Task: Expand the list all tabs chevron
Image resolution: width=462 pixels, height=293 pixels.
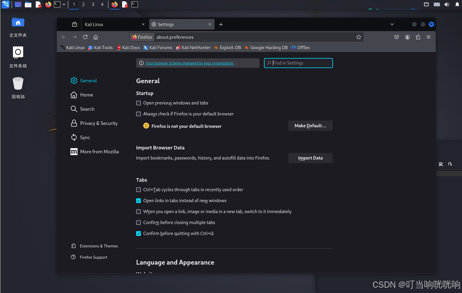Action: click(x=392, y=24)
